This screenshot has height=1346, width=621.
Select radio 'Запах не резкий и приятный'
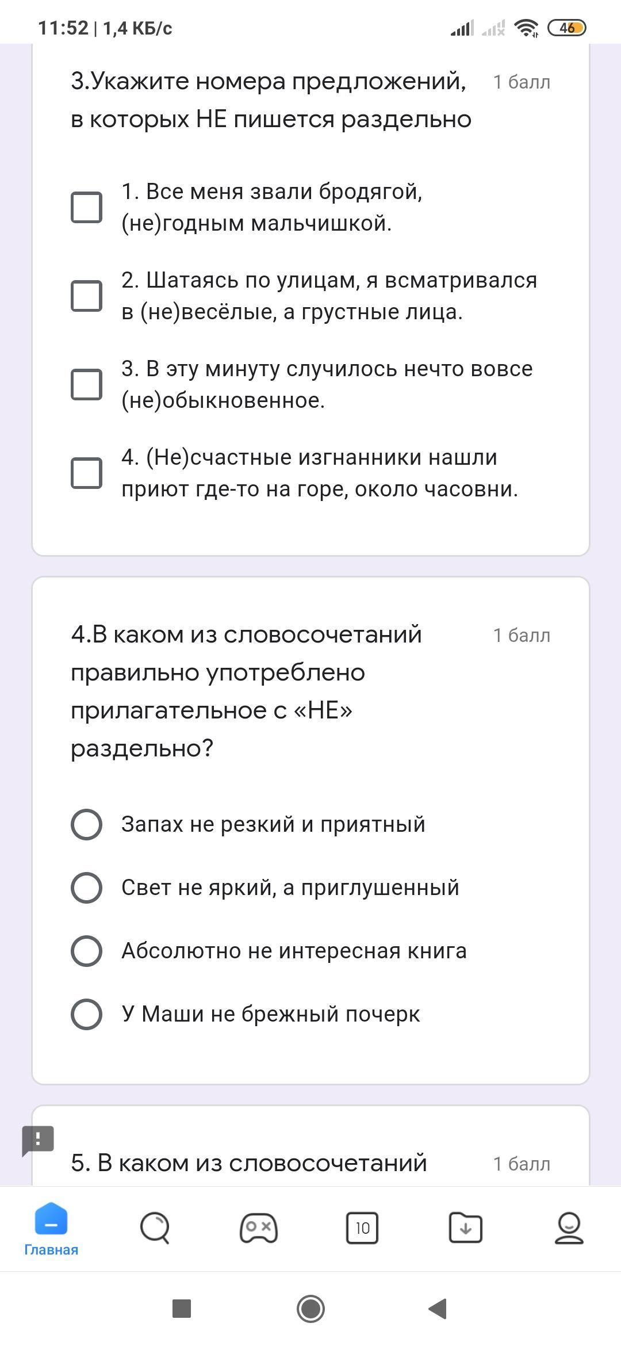click(86, 824)
